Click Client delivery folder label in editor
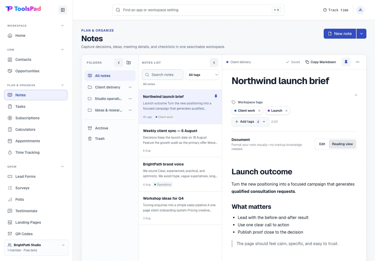Screen dimensions: 375x261 click(x=239, y=62)
